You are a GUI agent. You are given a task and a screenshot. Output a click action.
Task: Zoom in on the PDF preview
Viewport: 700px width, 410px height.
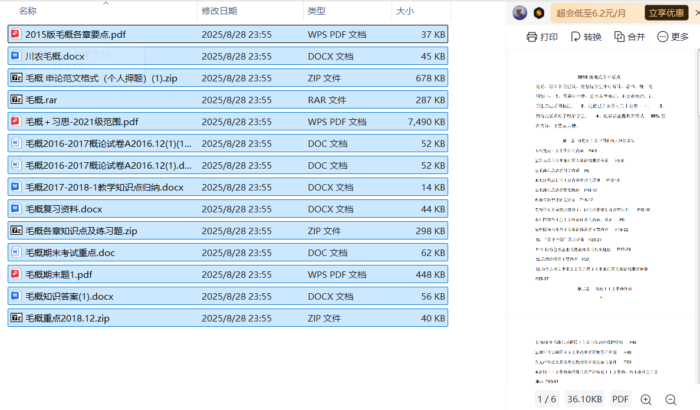coord(646,399)
